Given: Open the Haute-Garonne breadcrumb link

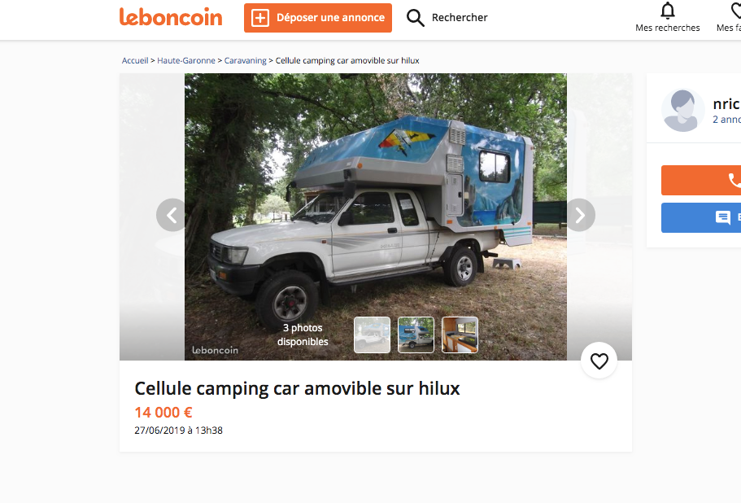Looking at the screenshot, I should pos(186,60).
